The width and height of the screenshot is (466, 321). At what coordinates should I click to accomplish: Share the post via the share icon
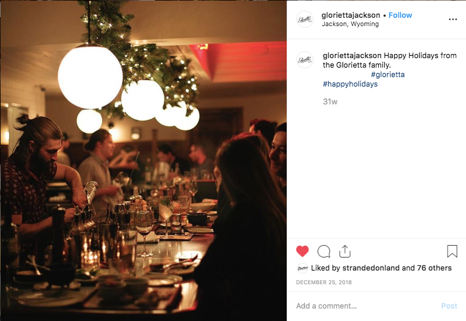coord(345,251)
